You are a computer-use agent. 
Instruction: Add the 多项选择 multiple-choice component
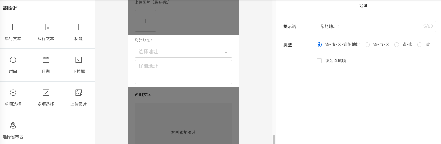coord(46,98)
